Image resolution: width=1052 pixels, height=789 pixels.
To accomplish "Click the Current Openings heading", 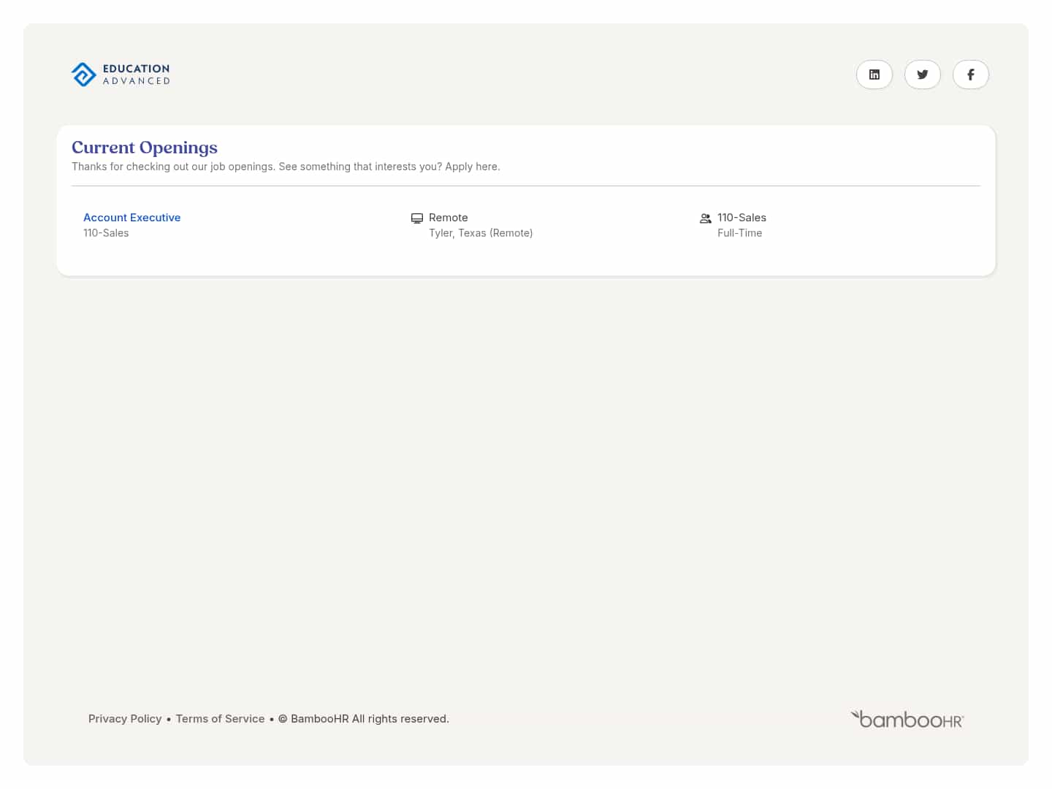I will click(145, 148).
